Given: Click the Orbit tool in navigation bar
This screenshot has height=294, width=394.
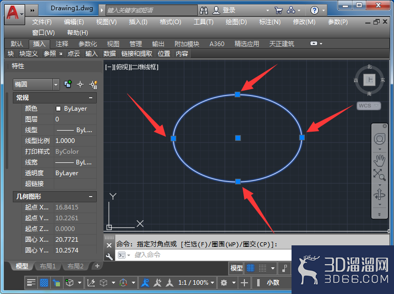Looking at the screenshot, I should 380,194.
